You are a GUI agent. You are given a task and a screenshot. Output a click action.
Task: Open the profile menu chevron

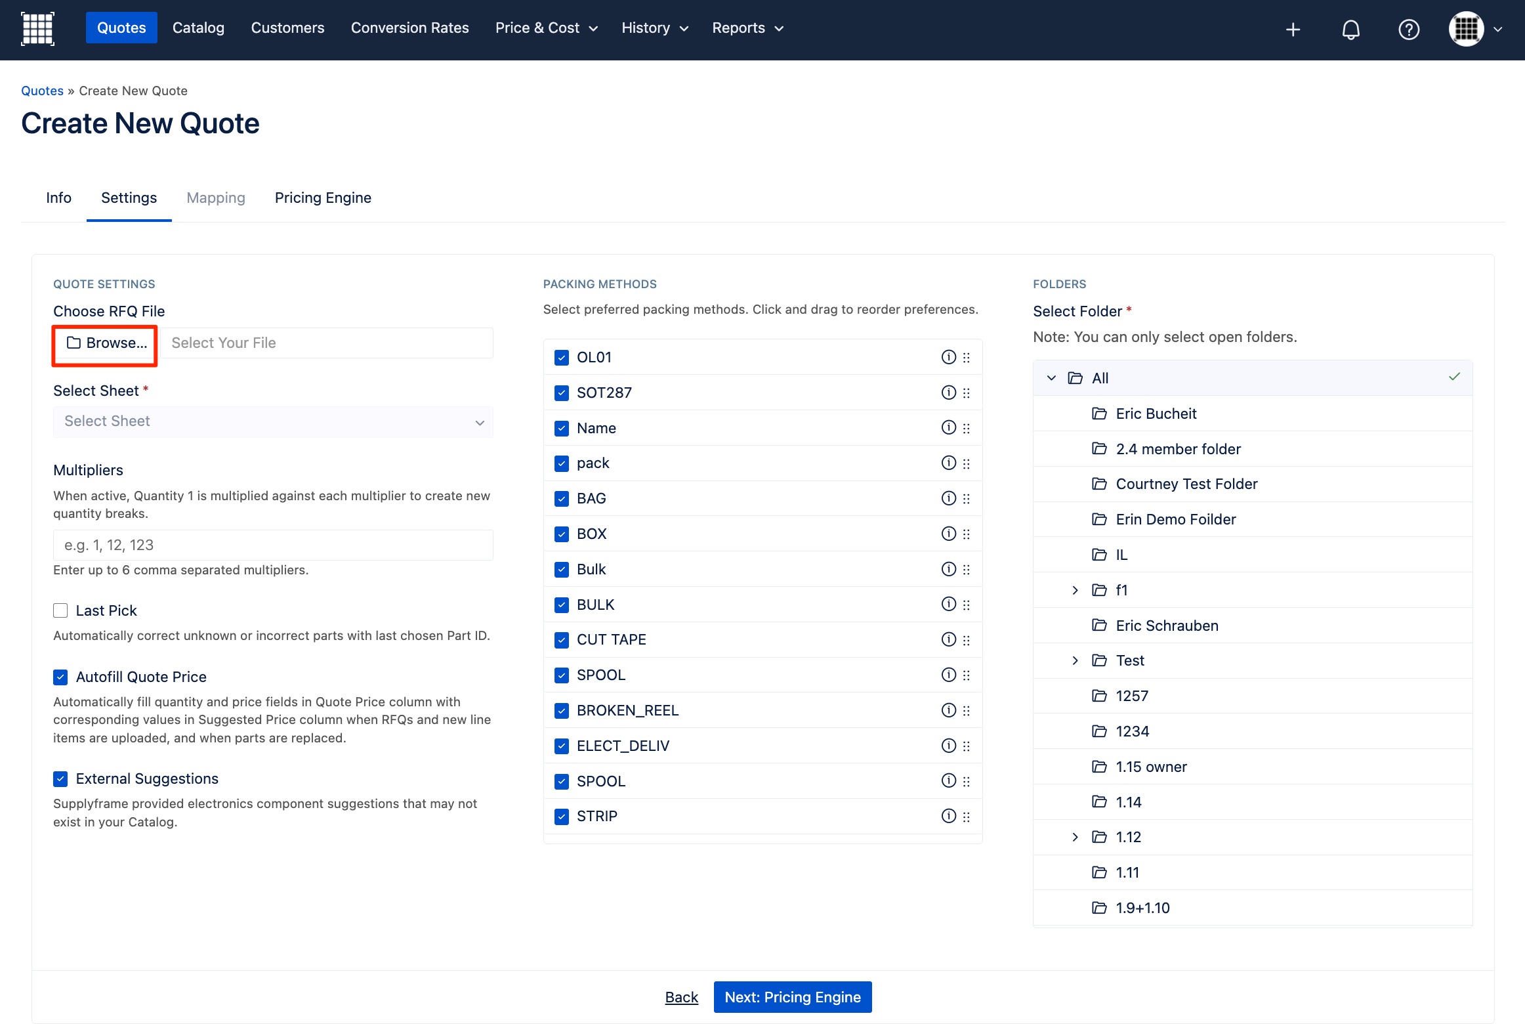click(1498, 30)
